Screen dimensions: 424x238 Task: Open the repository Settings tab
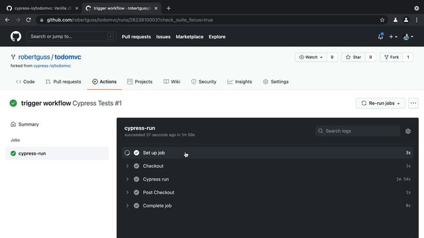[x=276, y=81]
